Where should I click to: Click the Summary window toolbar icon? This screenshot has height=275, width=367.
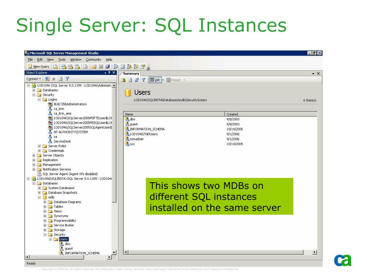(123, 67)
